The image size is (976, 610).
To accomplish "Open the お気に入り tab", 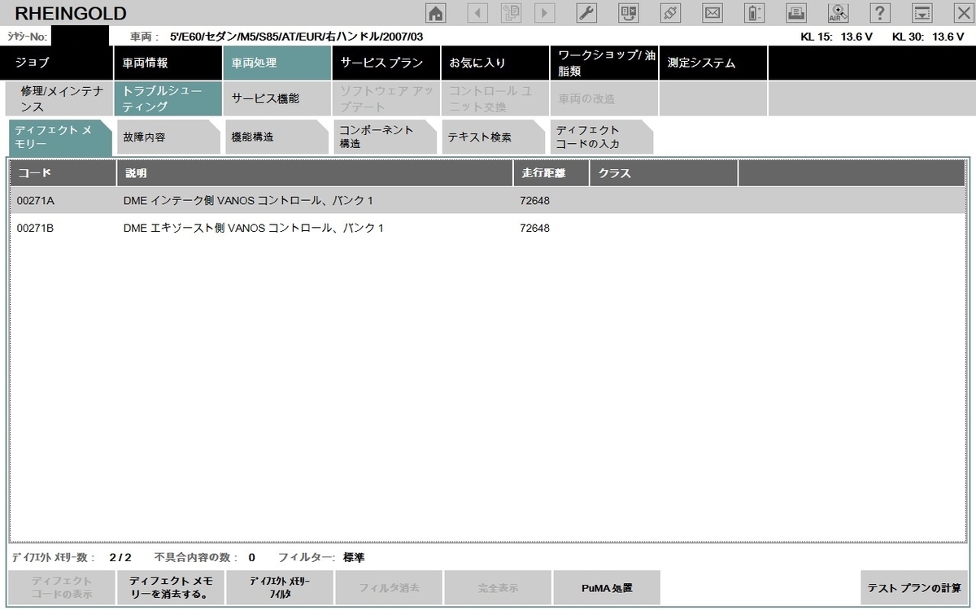I will click(x=495, y=63).
